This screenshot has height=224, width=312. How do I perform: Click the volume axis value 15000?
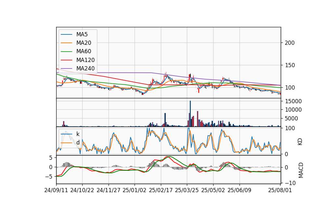click(x=293, y=101)
